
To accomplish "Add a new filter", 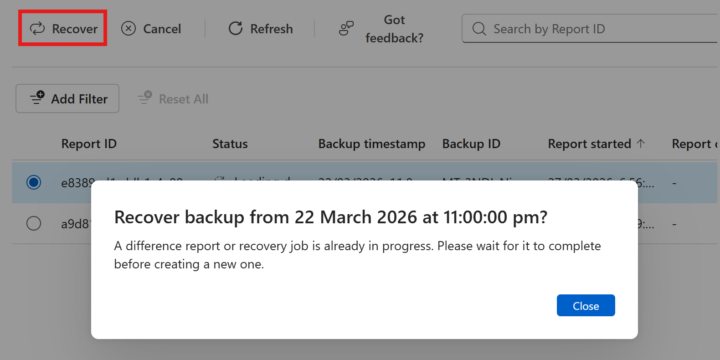I will [x=67, y=98].
